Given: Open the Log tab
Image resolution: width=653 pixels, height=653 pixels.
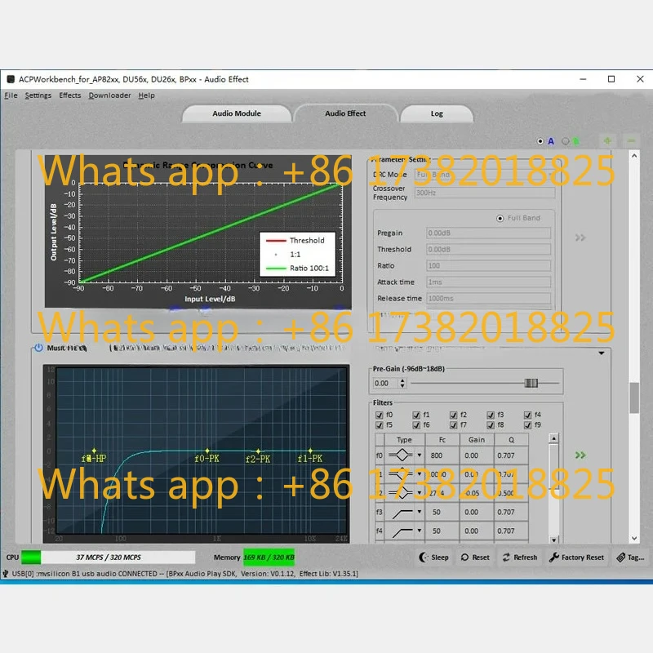Looking at the screenshot, I should click(x=437, y=113).
